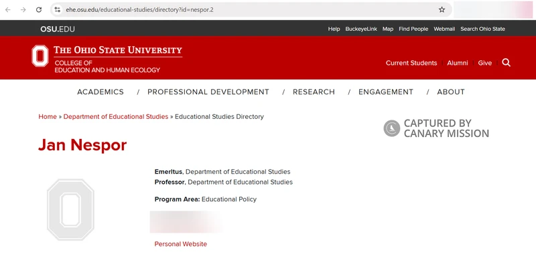Click The Ohio State University wordmark
Viewport: 536px width, 270px height.
pos(118,50)
